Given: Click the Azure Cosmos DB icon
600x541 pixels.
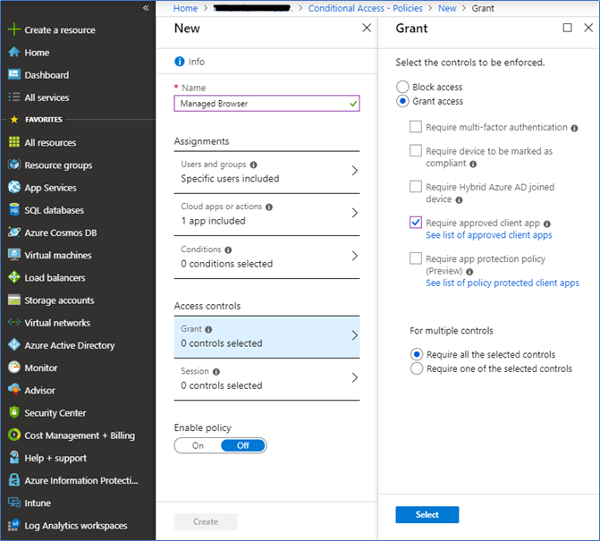Looking at the screenshot, I should pos(14,232).
